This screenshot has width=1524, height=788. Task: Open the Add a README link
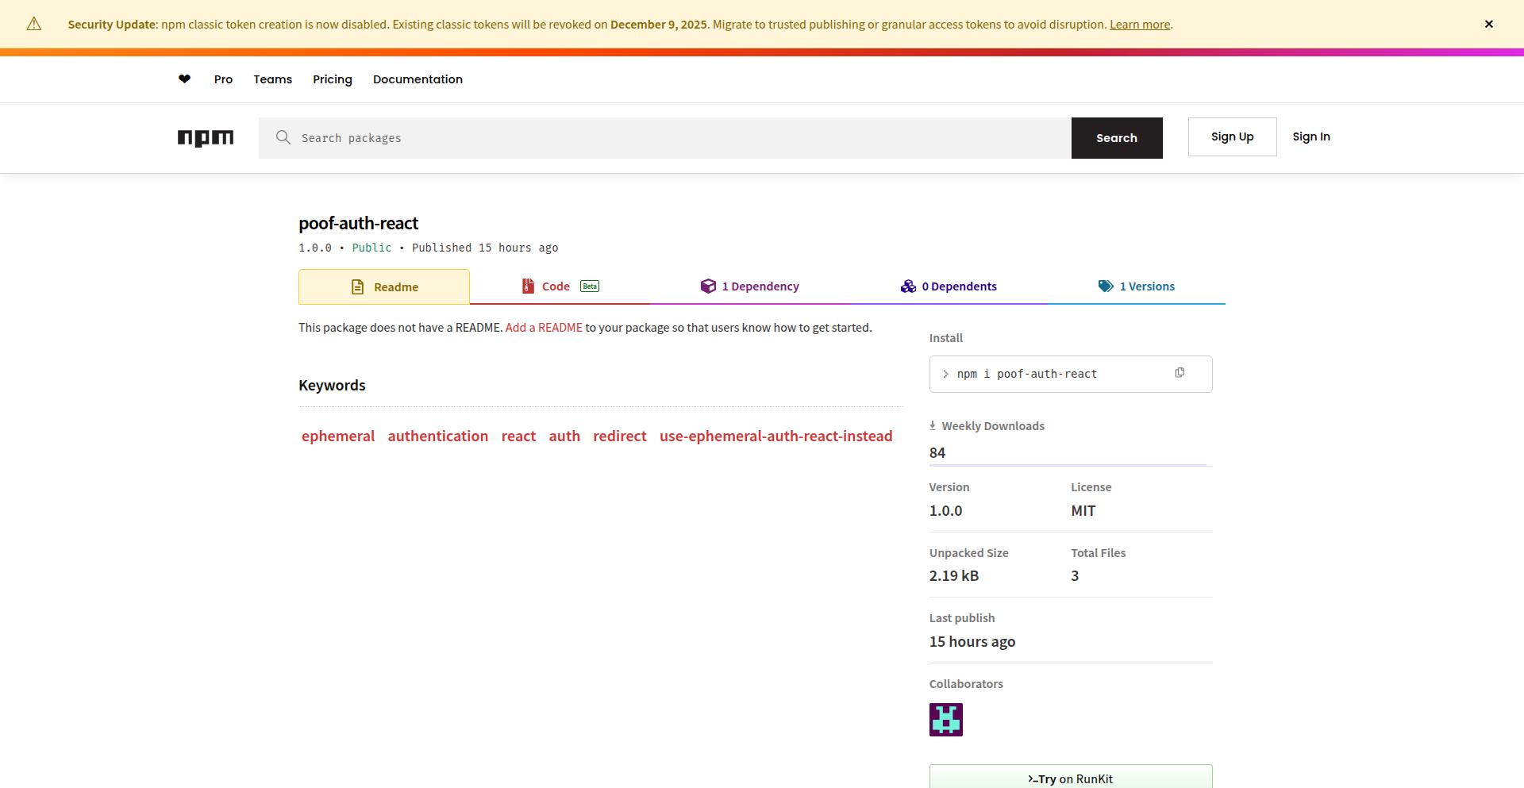pyautogui.click(x=544, y=327)
